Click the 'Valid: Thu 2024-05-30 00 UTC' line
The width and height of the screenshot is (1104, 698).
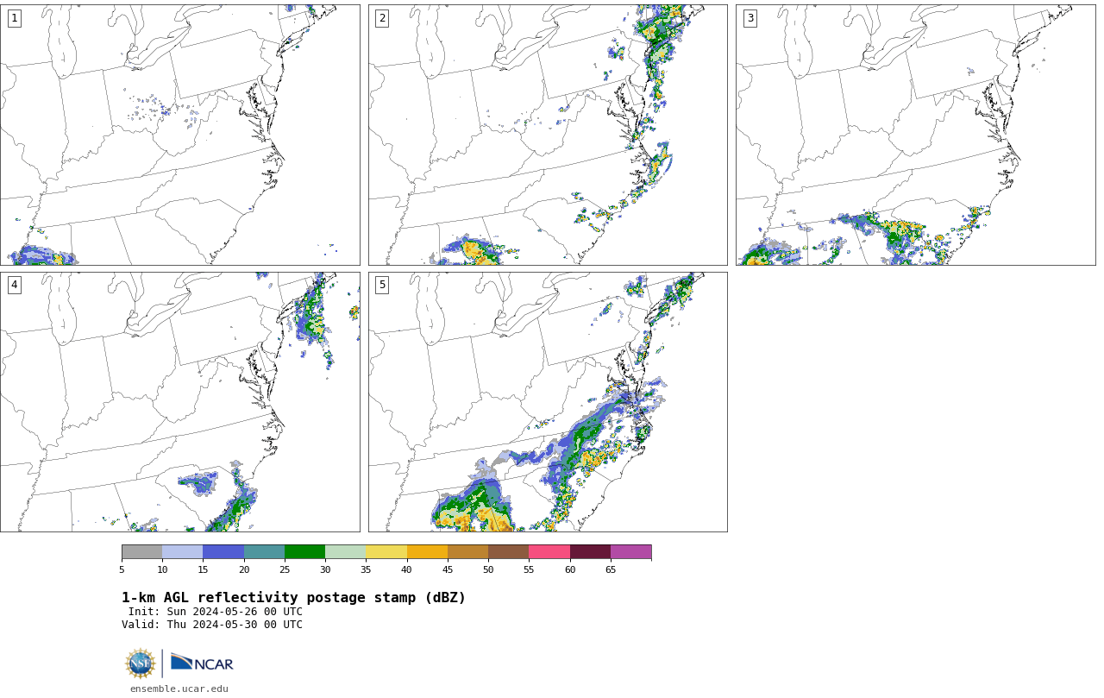pyautogui.click(x=212, y=625)
